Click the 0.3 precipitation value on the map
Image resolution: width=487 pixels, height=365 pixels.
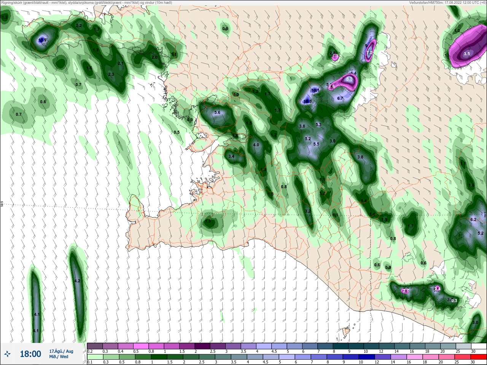(x=454, y=301)
